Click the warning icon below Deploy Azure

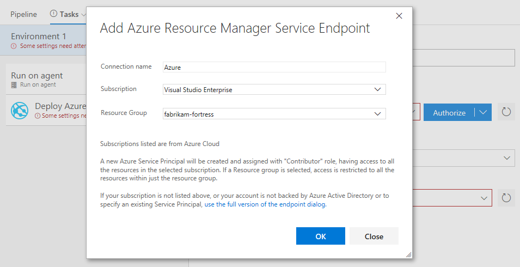coord(38,116)
